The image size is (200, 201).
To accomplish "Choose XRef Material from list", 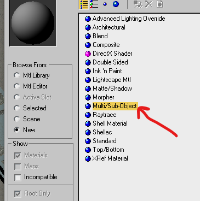I will pyautogui.click(x=110, y=158).
